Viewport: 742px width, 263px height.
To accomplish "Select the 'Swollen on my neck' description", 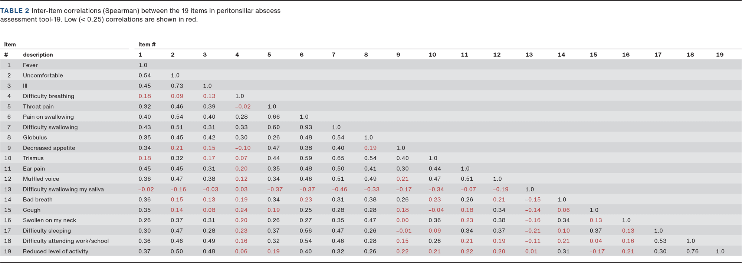I will pyautogui.click(x=49, y=220).
